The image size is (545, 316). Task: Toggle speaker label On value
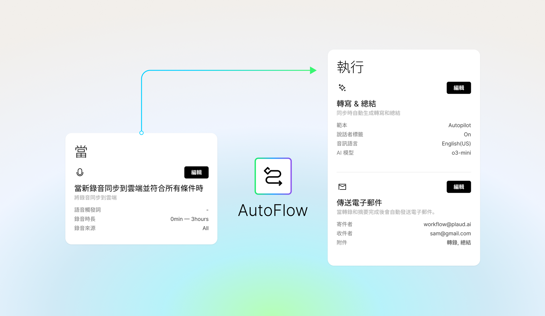tap(467, 134)
